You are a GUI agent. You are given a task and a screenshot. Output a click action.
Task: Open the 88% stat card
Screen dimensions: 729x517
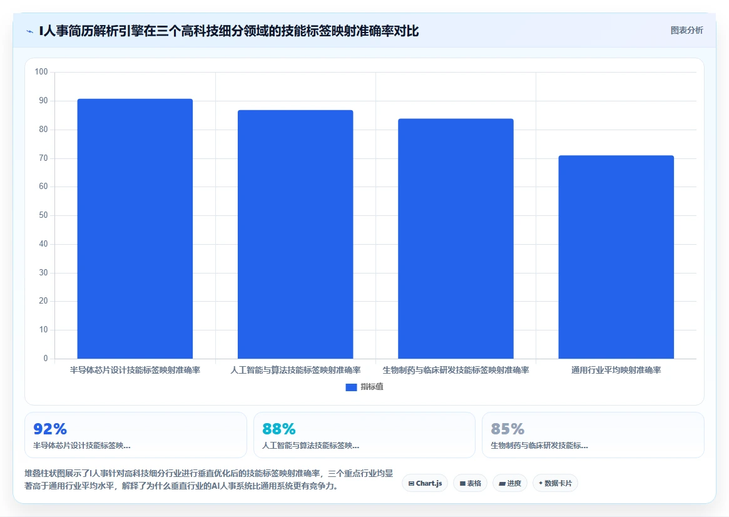point(364,435)
